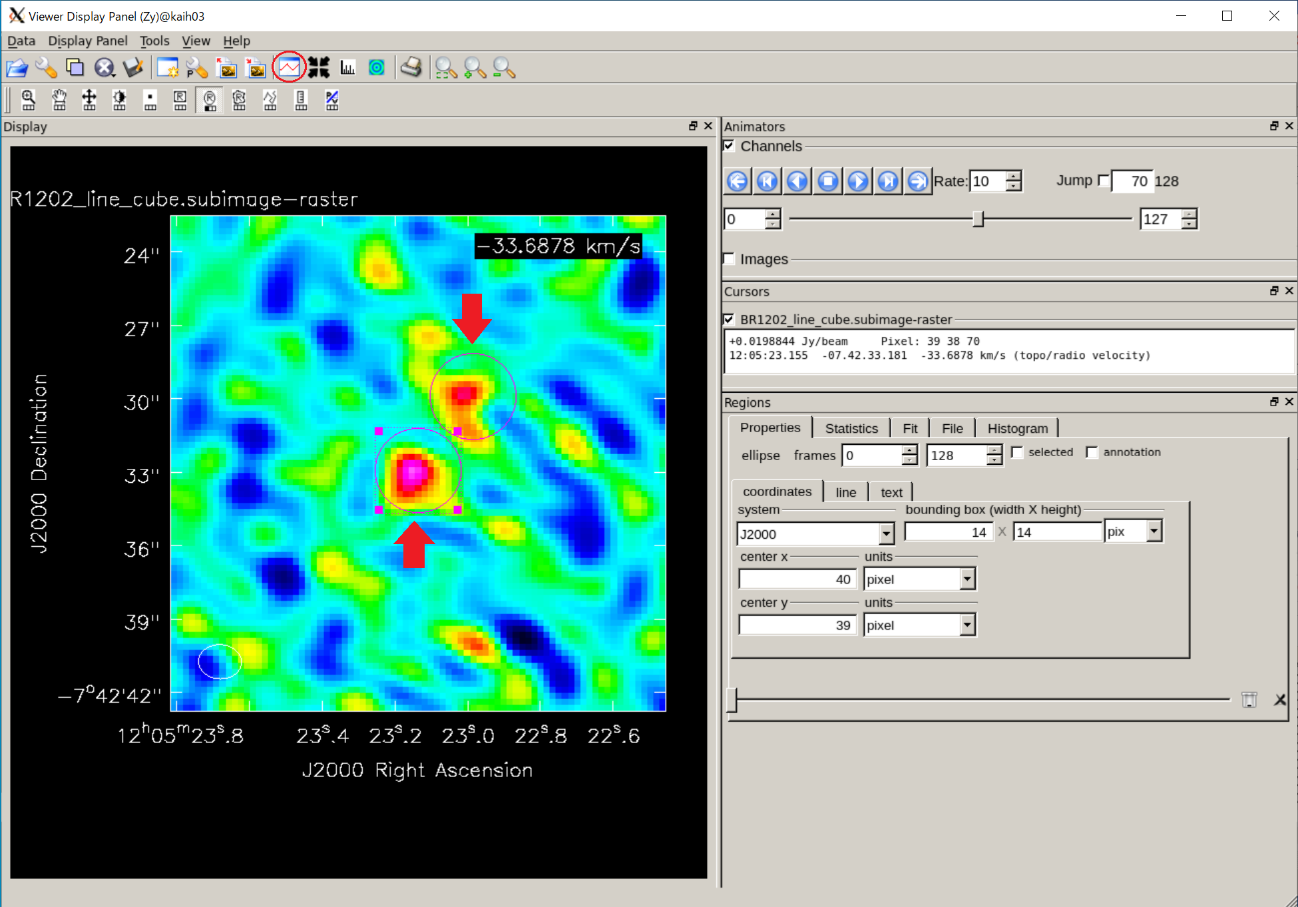Click the unregister data X icon
The height and width of the screenshot is (907, 1298).
click(105, 68)
